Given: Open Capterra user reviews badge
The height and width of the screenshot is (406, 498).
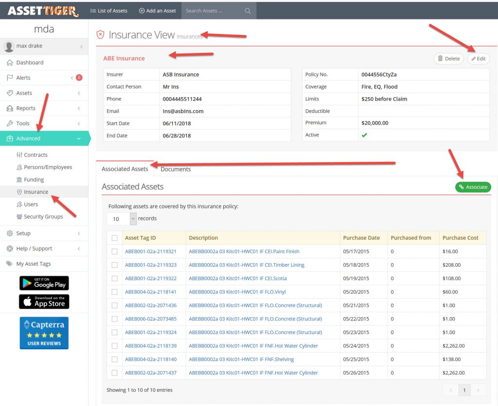Looking at the screenshot, I should pos(44,333).
